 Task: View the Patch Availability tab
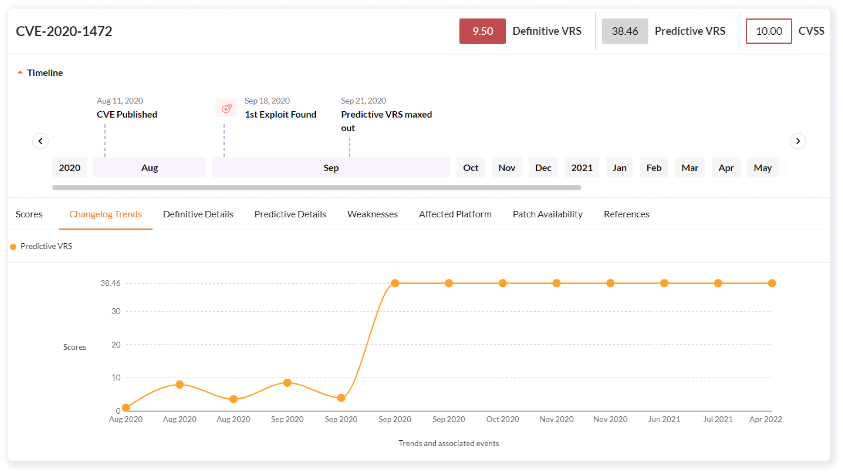(547, 214)
